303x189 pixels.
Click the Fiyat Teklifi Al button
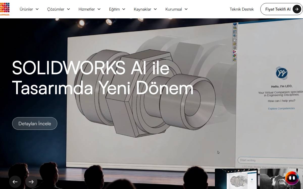282,9
